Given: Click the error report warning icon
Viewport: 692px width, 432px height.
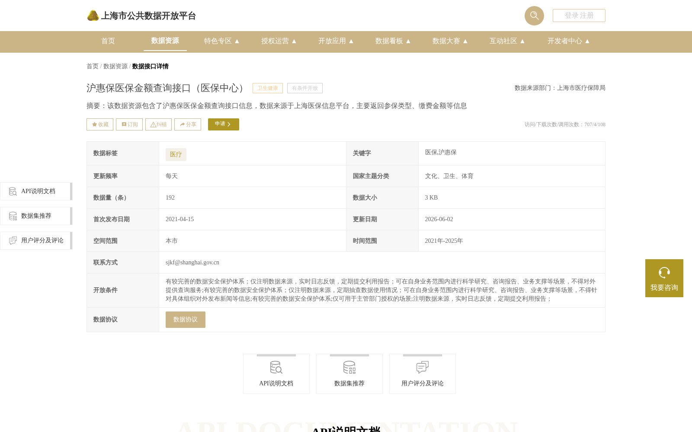Looking at the screenshot, I should pyautogui.click(x=153, y=124).
